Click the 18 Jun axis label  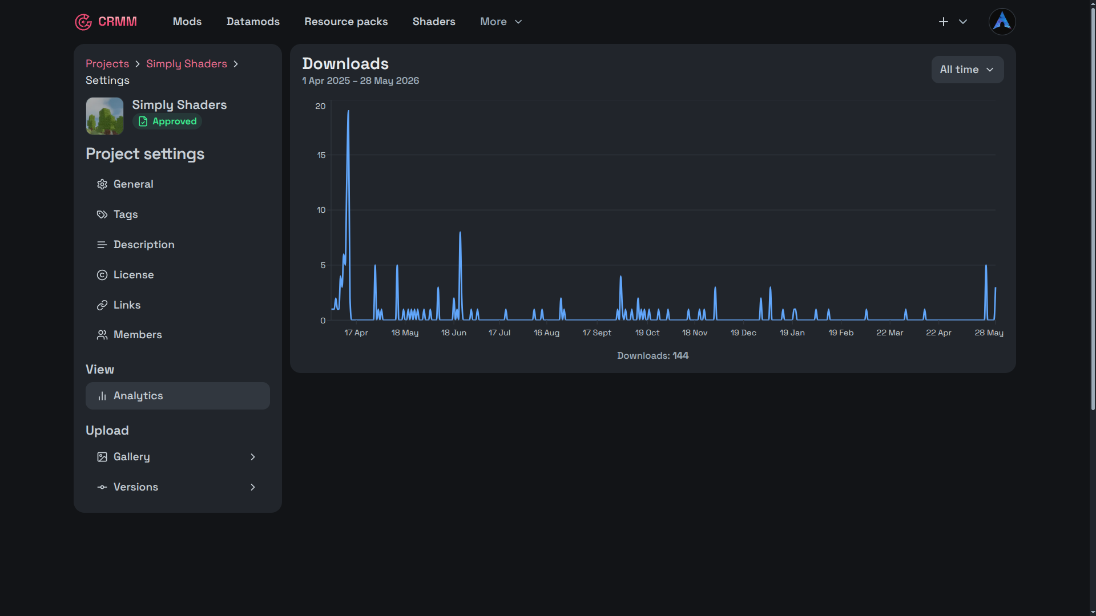(x=454, y=333)
